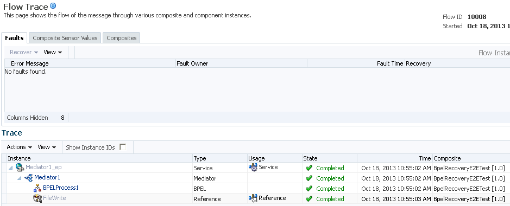Click the BpelRecoveryE2ETest composite in BPELProcess1 row
The height and width of the screenshot is (206, 510).
469,189
